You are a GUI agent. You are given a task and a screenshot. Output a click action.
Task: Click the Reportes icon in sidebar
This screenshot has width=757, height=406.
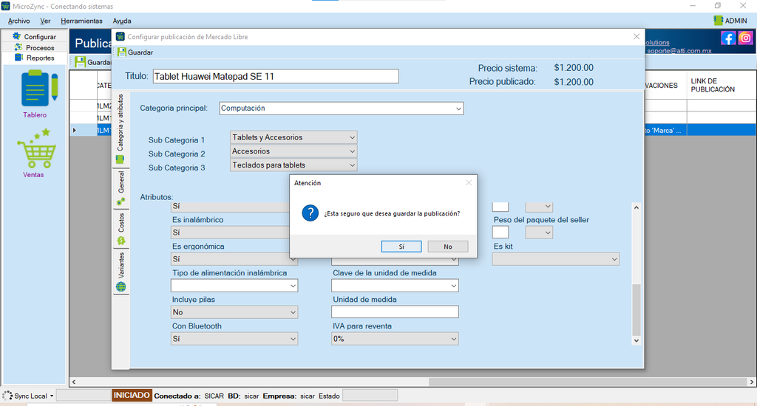click(x=18, y=58)
